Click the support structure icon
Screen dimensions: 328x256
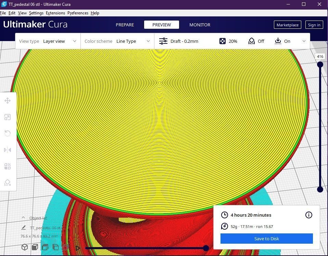[x=251, y=41]
